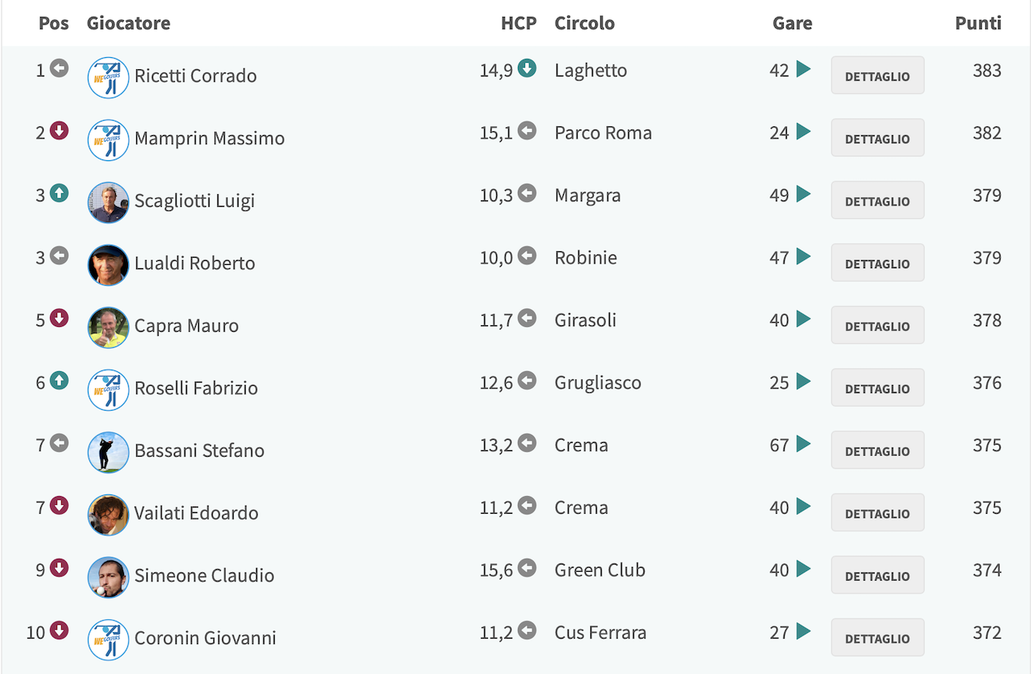Expand the Gare triangle for Ricetti Corrado
The image size is (1031, 674).
tap(803, 69)
